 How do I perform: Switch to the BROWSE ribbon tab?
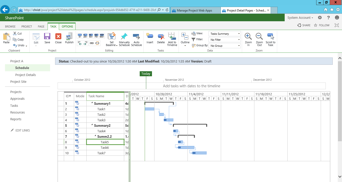[x=10, y=26]
